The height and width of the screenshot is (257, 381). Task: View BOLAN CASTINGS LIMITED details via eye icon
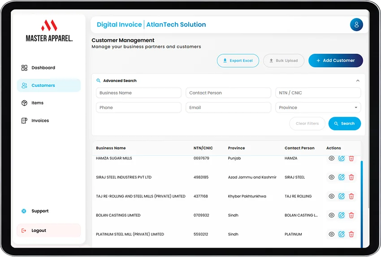click(331, 215)
